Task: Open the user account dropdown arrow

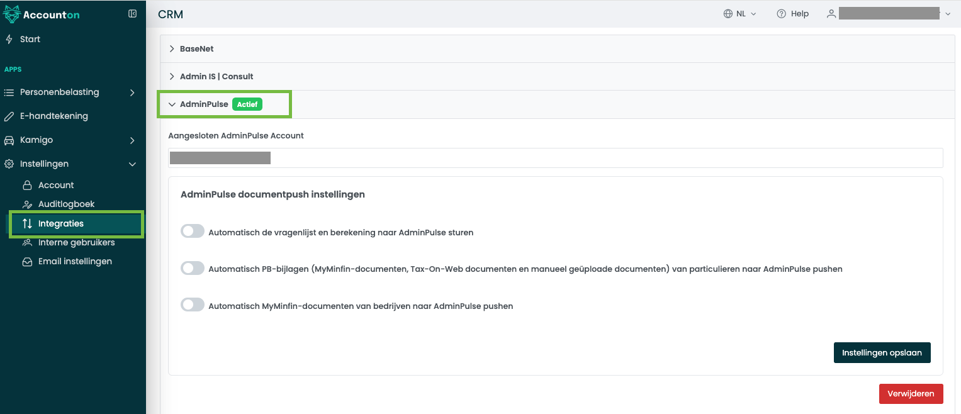Action: [948, 14]
